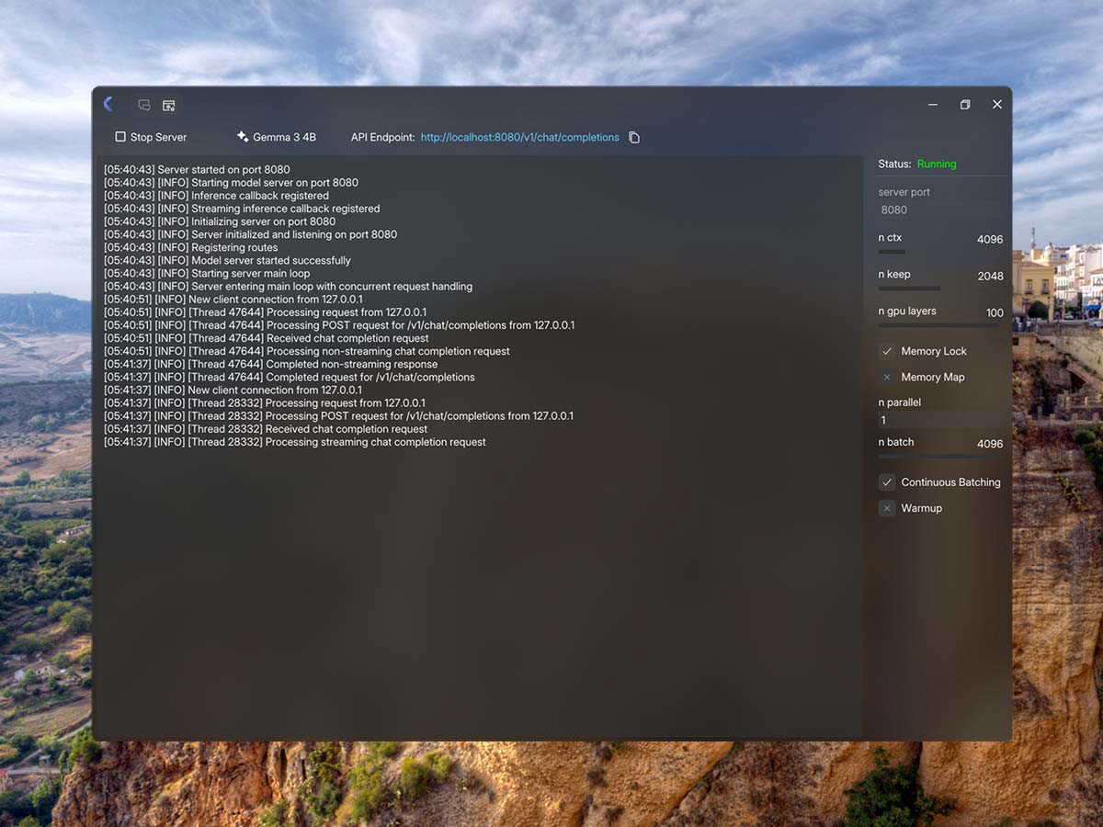Restore down the application window

point(965,105)
